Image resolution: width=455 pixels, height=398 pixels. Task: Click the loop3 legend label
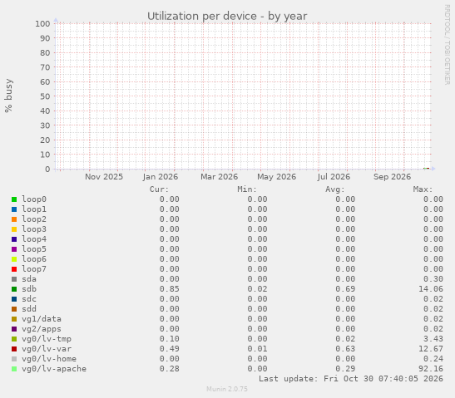point(34,229)
